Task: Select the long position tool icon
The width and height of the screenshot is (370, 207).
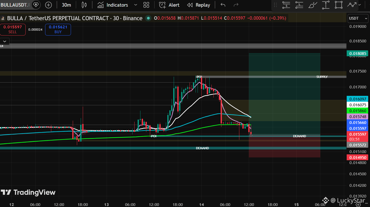Action: [x=299, y=5]
